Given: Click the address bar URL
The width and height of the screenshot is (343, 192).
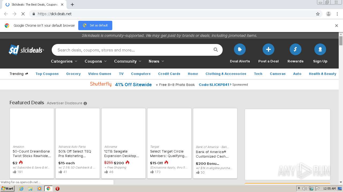Looking at the screenshot, I should pos(55,14).
